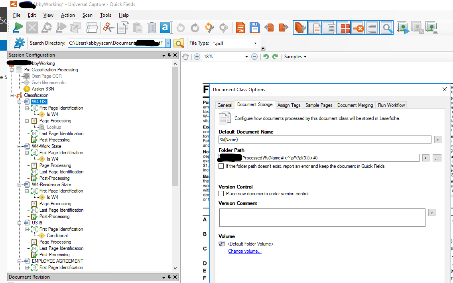Click the green play scan button
Screen dimensions: 453x283
[x=18, y=28]
